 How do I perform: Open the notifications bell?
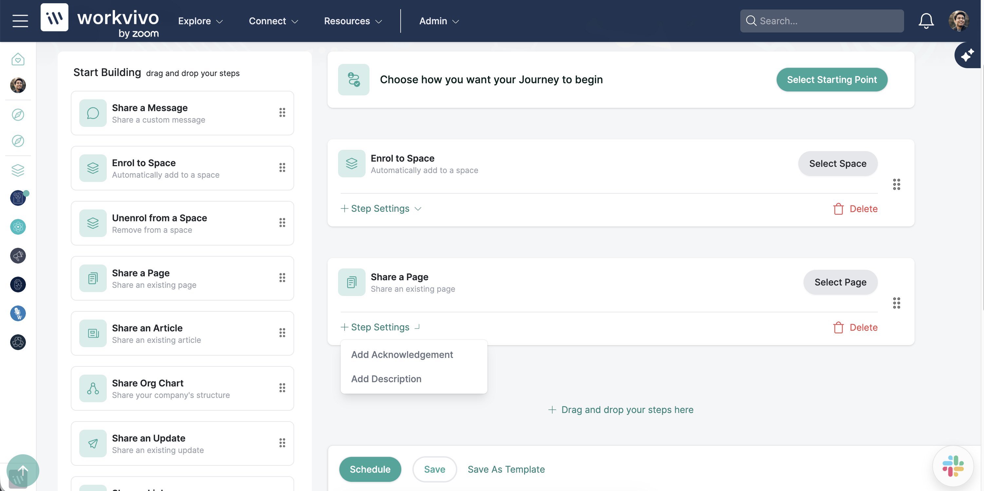(x=926, y=21)
